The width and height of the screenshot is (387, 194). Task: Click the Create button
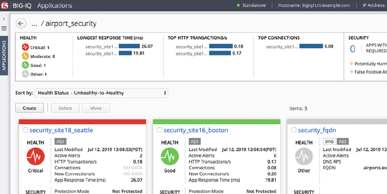pos(29,108)
